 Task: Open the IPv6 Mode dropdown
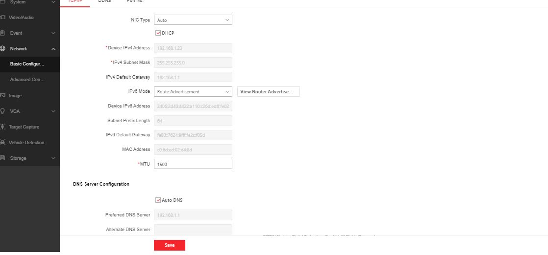click(193, 92)
